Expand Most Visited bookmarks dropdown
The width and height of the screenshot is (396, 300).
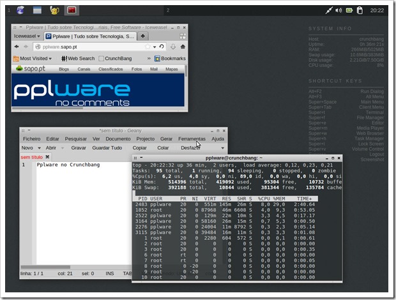pos(33,59)
